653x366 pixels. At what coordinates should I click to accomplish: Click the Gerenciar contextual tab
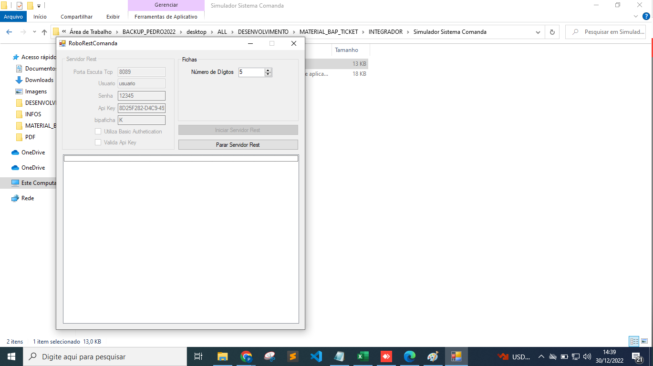pyautogui.click(x=166, y=5)
